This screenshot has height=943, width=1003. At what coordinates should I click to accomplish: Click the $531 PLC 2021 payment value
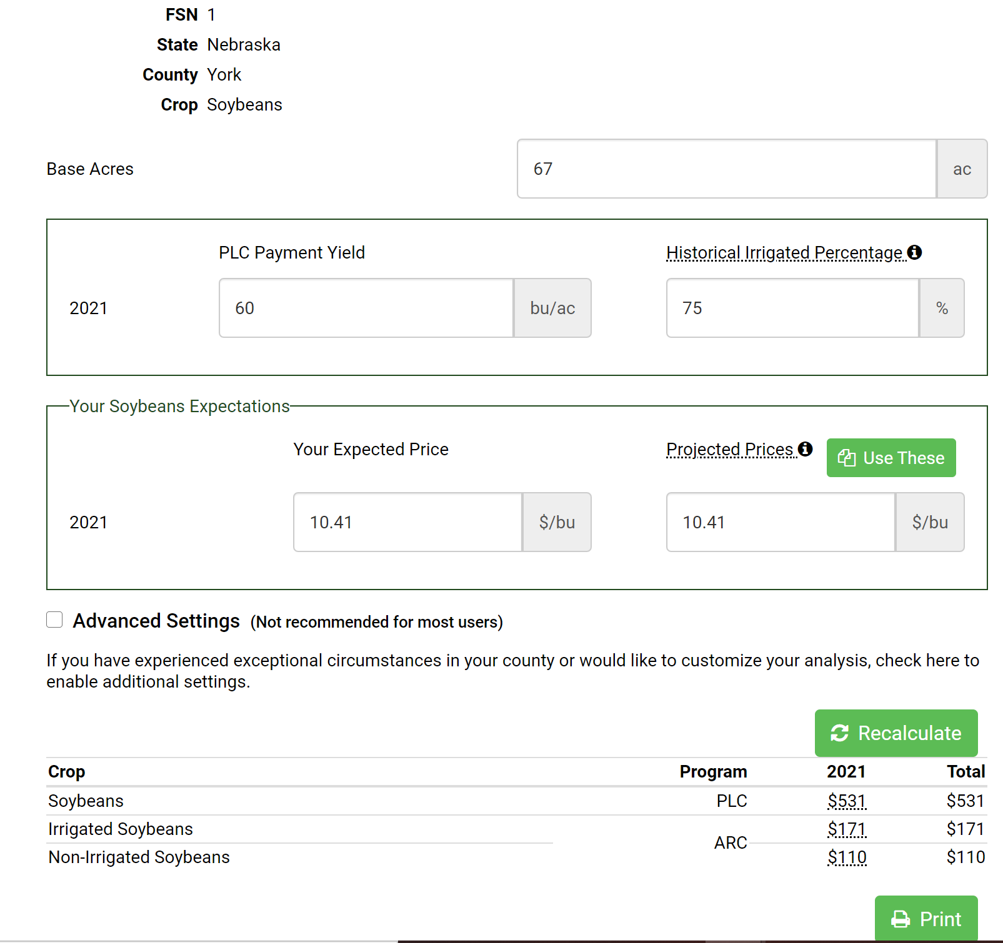coord(847,801)
